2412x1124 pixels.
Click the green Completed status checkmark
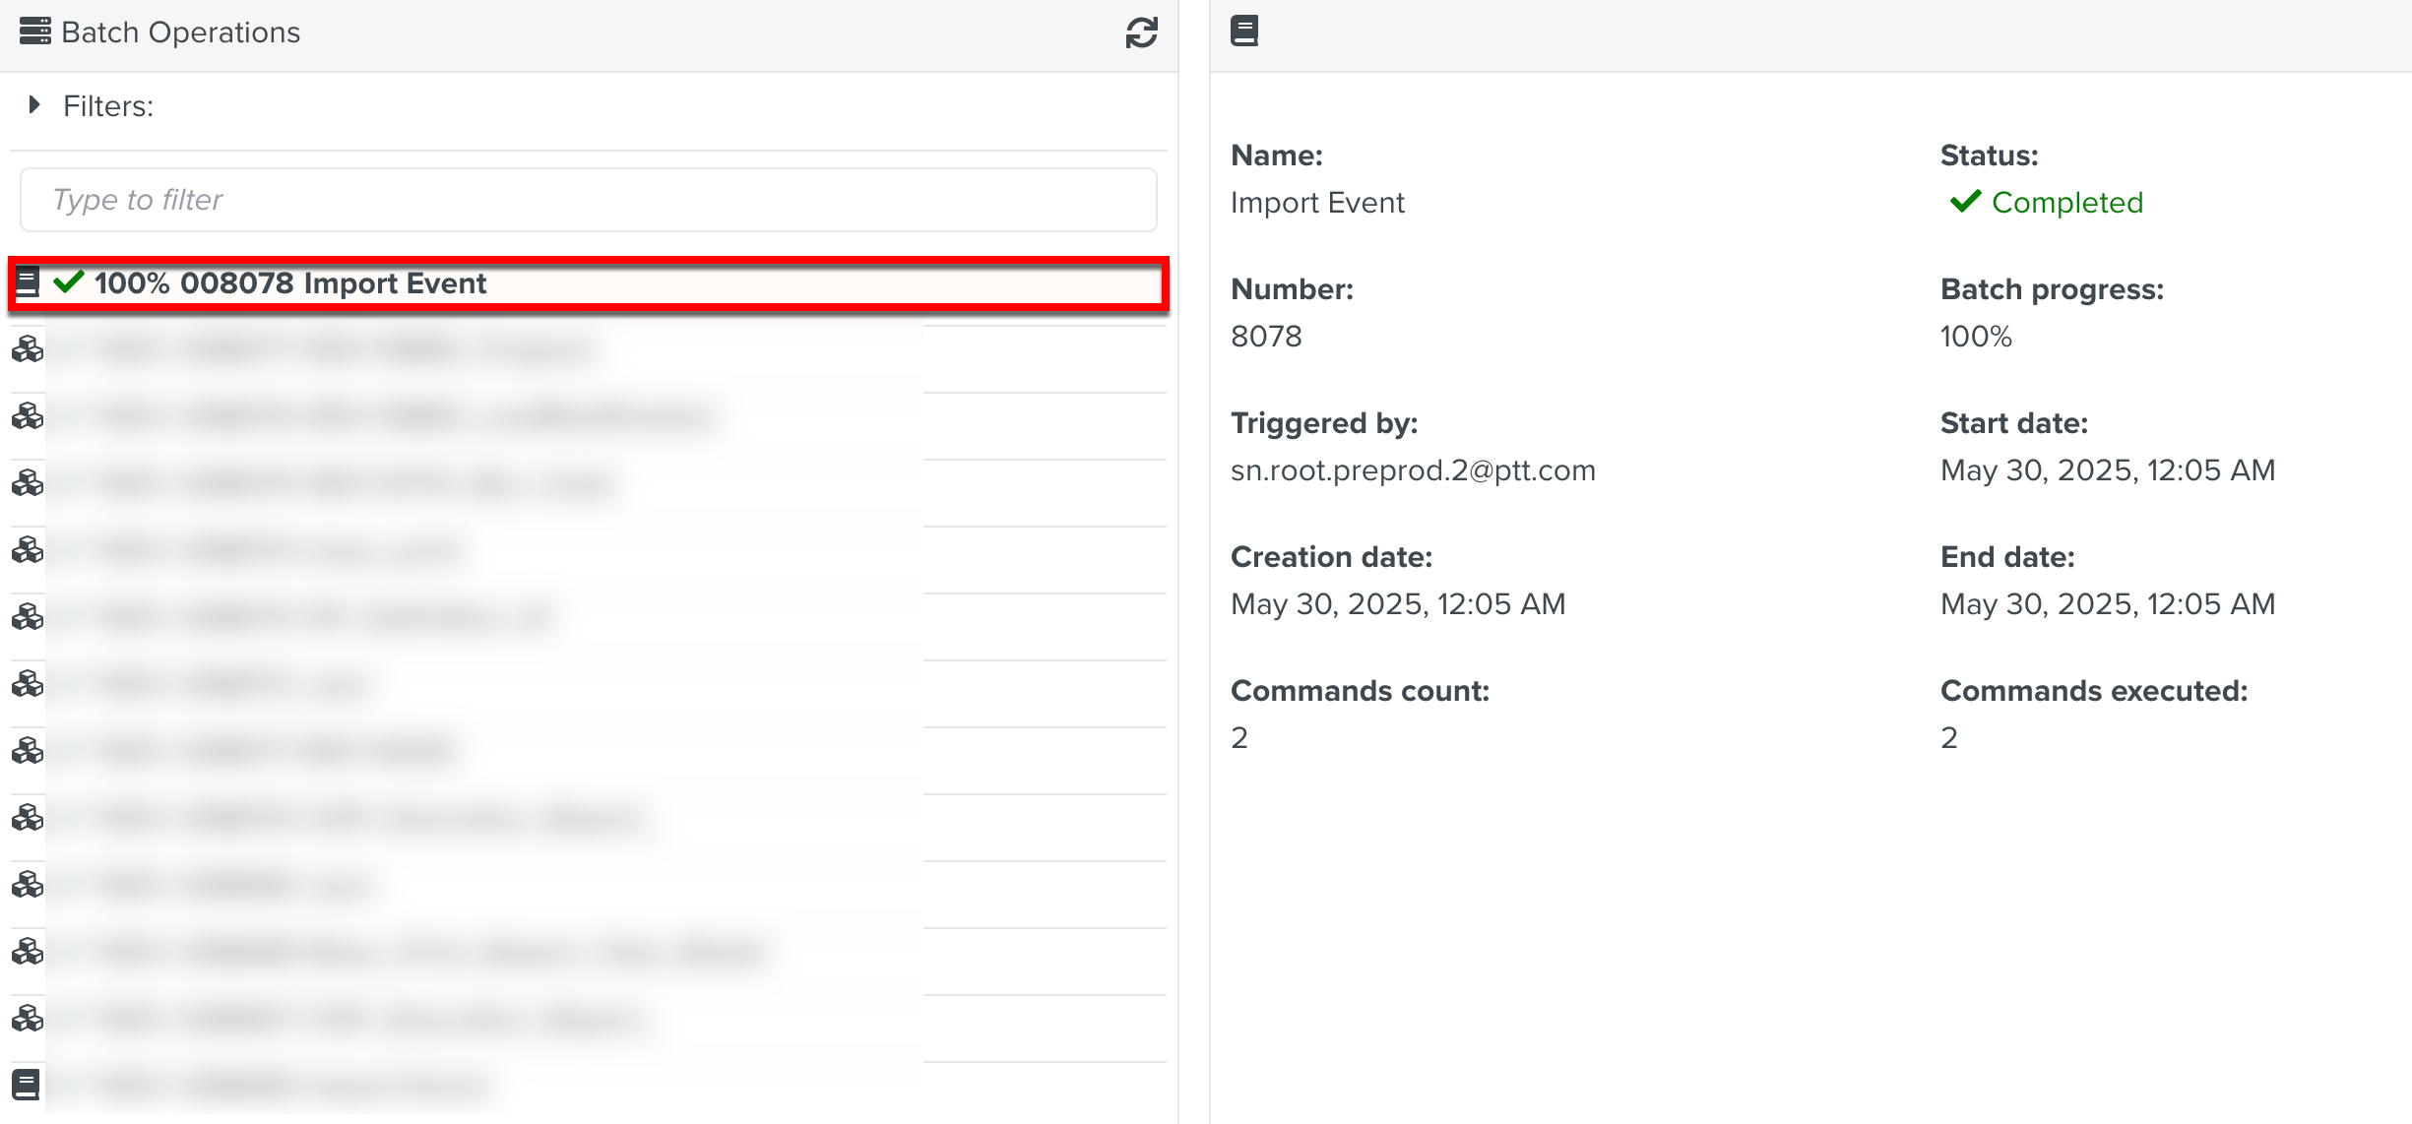click(1965, 202)
